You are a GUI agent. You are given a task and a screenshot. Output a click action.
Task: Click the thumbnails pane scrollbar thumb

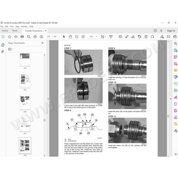(x=44, y=120)
